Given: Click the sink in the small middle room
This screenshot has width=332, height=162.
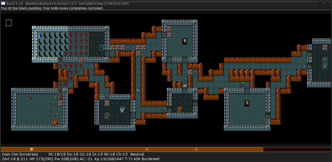Looking at the screenshot, I should pos(122,110).
